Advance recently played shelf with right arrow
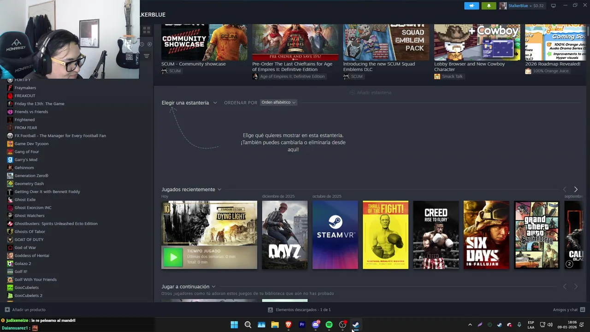This screenshot has width=590, height=332. [576, 190]
